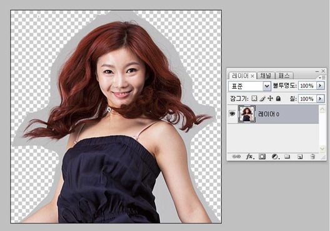The height and width of the screenshot is (231, 330).
Task: Toggle lock transparent pixels
Action: 254,98
